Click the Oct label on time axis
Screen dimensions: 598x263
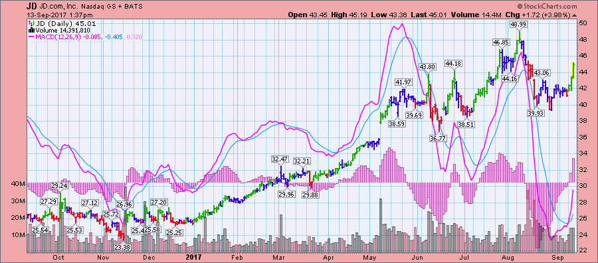coord(58,257)
